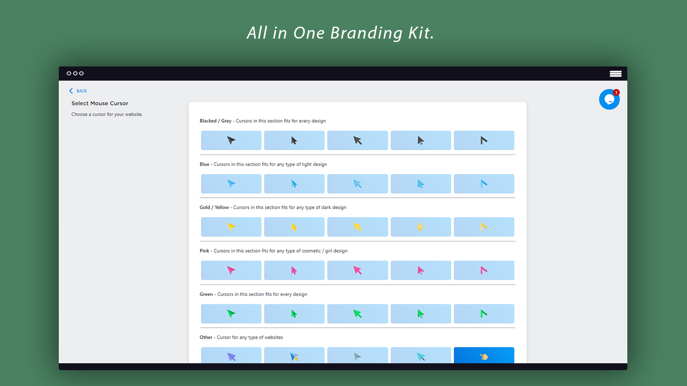Click the Blue section description
Image resolution: width=687 pixels, height=386 pixels.
click(271, 164)
